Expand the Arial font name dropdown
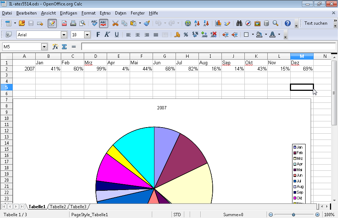The image size is (338, 218). tap(64, 35)
